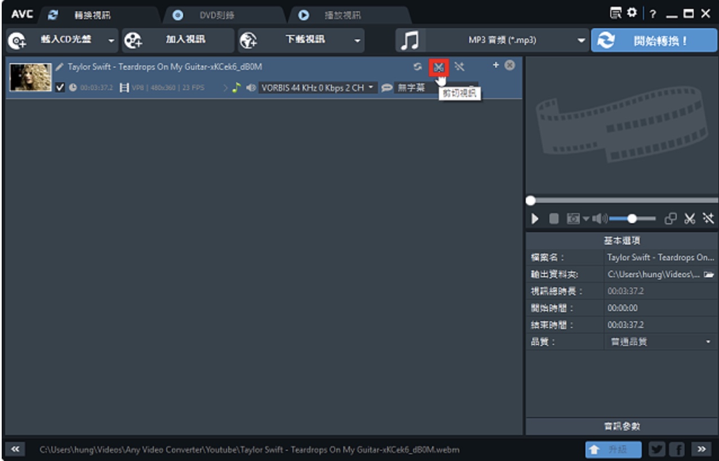
Task: Take a snapshot with the camera icon
Action: click(573, 219)
